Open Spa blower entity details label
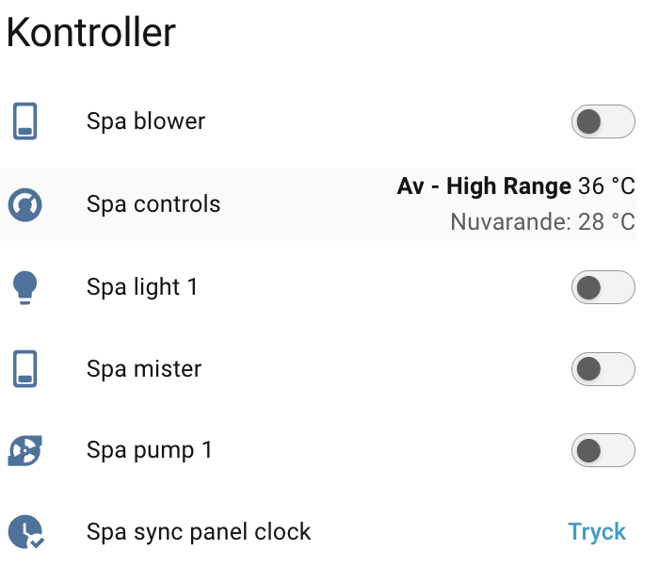This screenshot has width=659, height=582. pyautogui.click(x=146, y=121)
